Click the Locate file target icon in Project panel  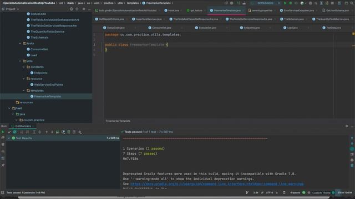tap(72, 9)
